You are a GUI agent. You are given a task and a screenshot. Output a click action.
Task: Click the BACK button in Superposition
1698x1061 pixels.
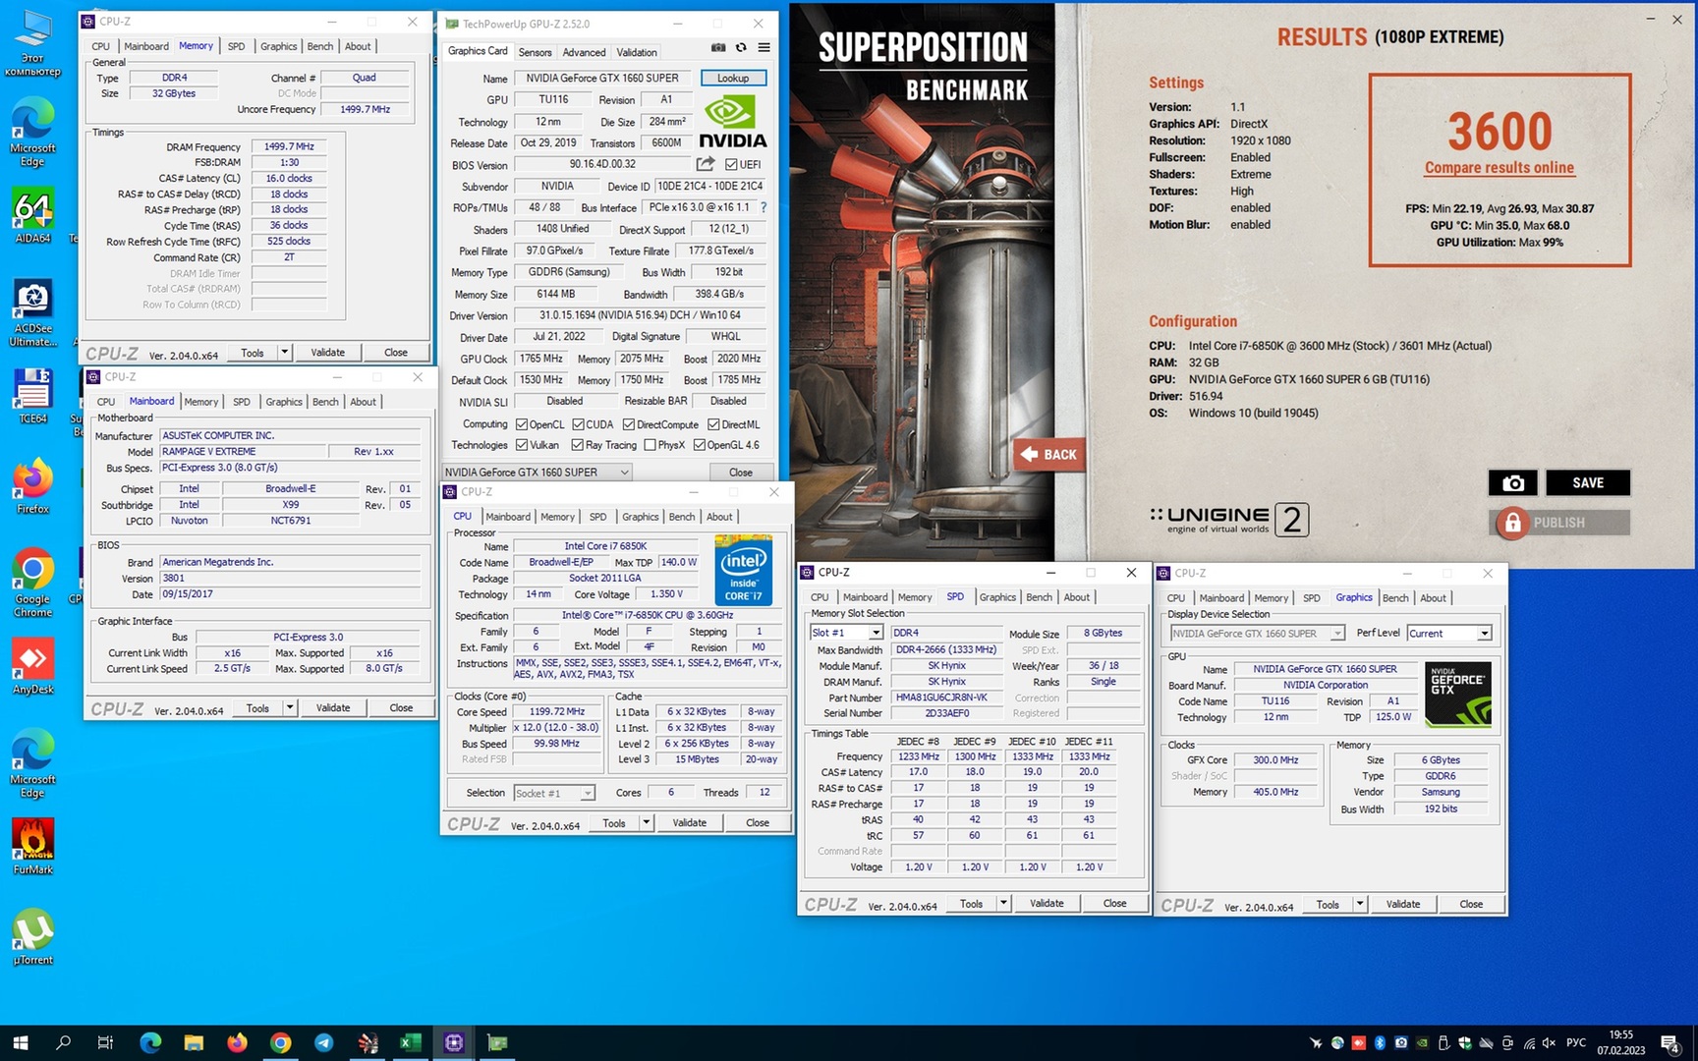[1049, 454]
